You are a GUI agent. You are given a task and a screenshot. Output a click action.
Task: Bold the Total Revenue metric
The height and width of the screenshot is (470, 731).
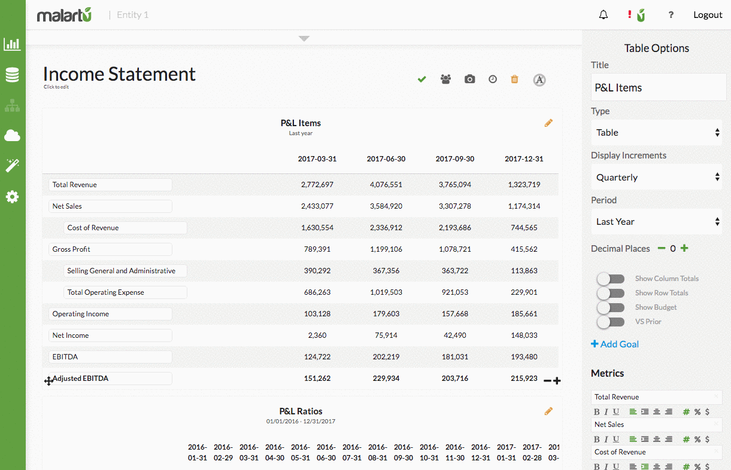point(597,412)
